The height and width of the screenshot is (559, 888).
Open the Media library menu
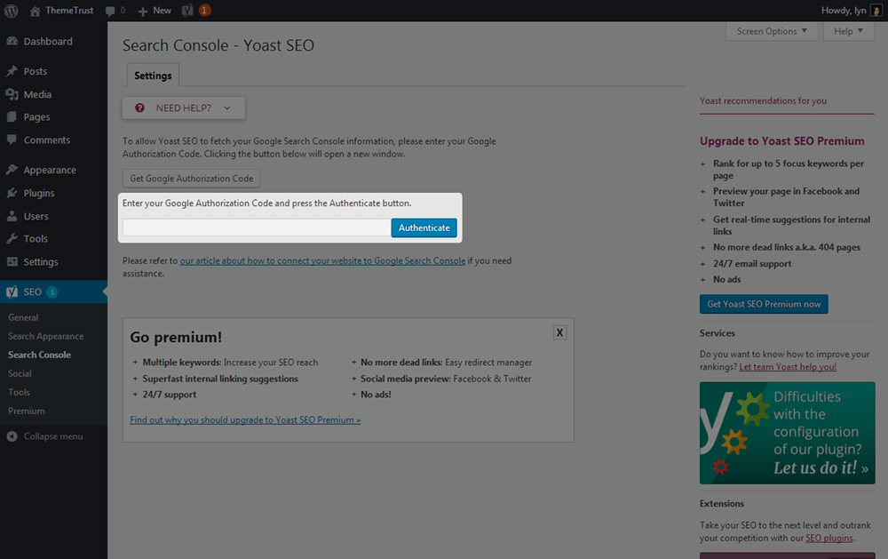point(37,94)
